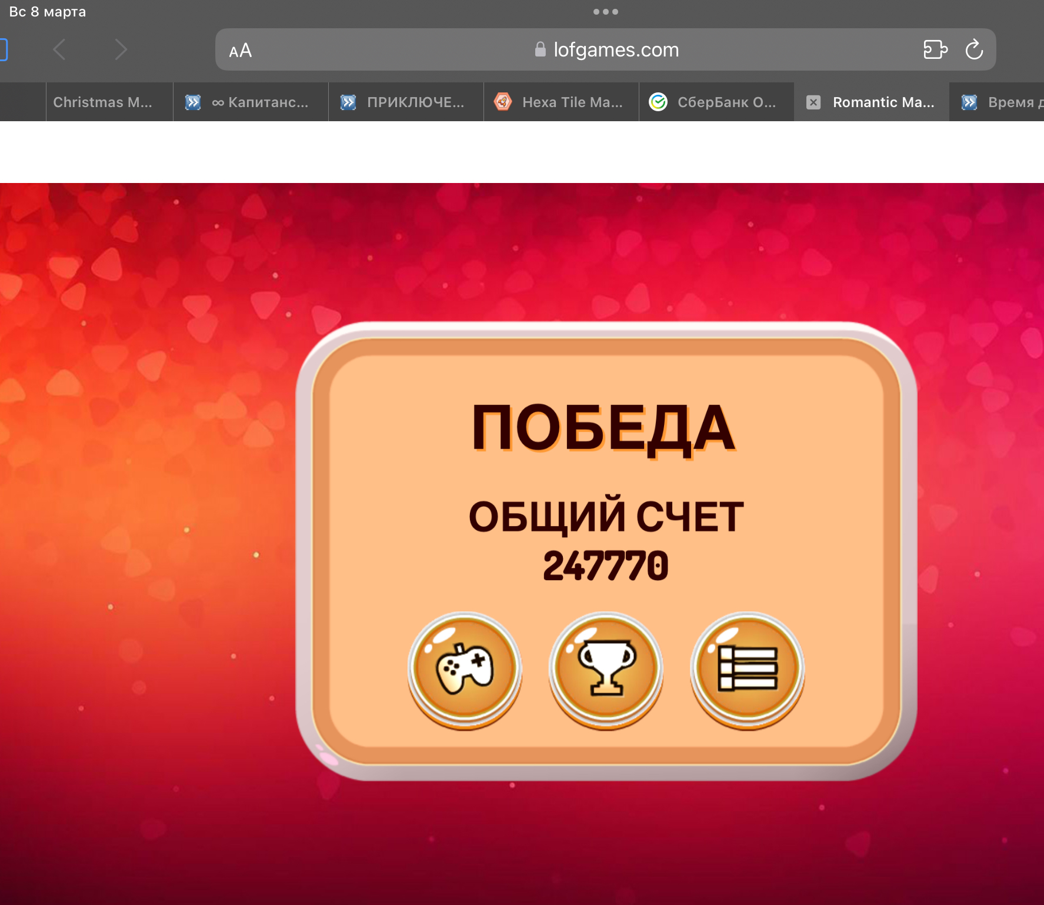
Task: Switch to the Christmas M... tab
Action: [103, 102]
